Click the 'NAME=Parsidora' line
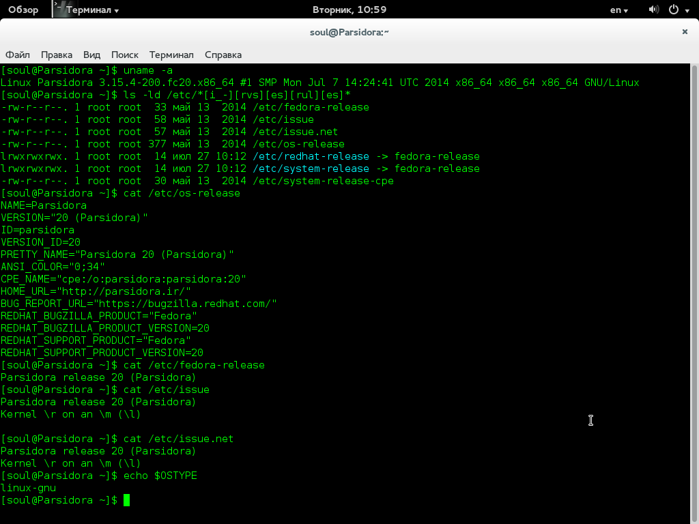The width and height of the screenshot is (699, 524). [44, 205]
